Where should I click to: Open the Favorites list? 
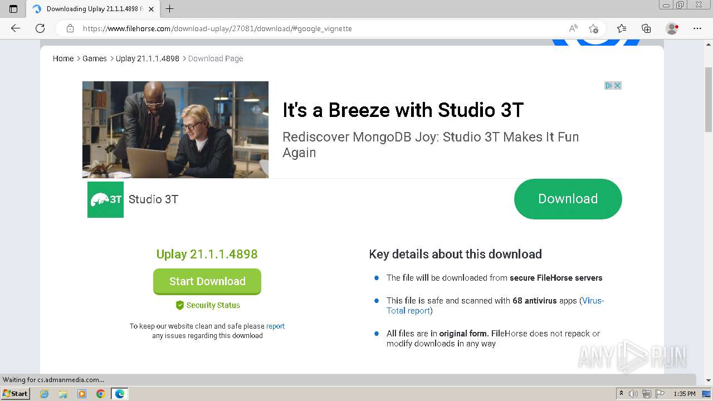622,28
